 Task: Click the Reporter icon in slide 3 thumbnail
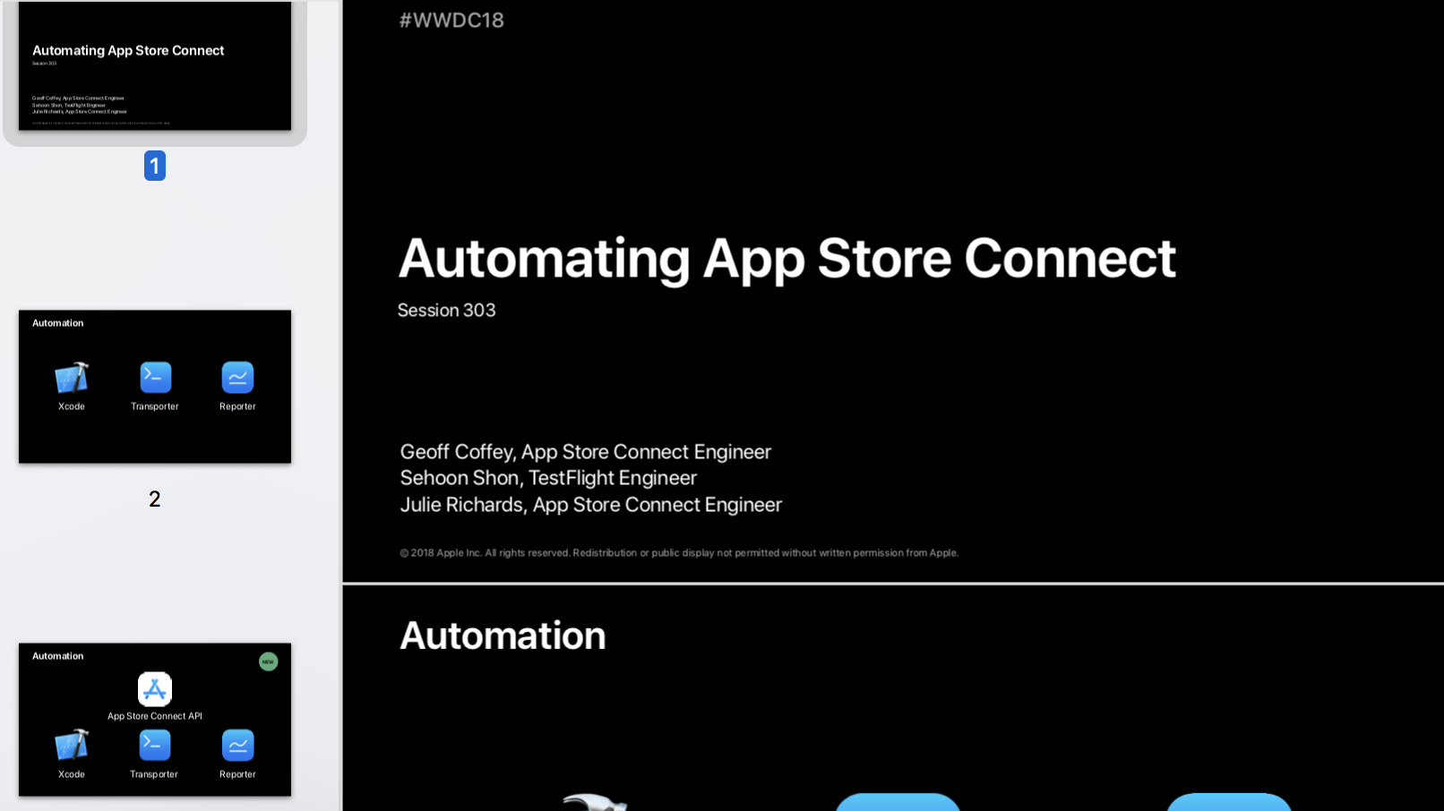pyautogui.click(x=237, y=746)
